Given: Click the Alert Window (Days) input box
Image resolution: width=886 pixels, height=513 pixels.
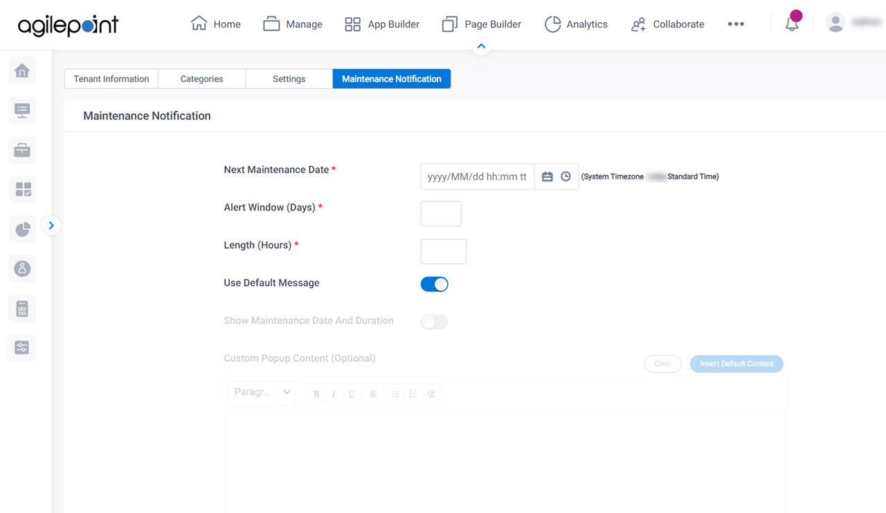Looking at the screenshot, I should pyautogui.click(x=441, y=214).
